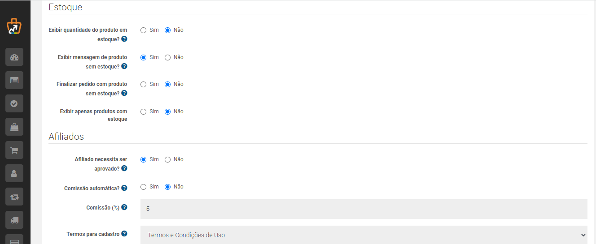Image resolution: width=596 pixels, height=244 pixels.
Task: Click the Comissão (%) input field
Action: click(364, 209)
